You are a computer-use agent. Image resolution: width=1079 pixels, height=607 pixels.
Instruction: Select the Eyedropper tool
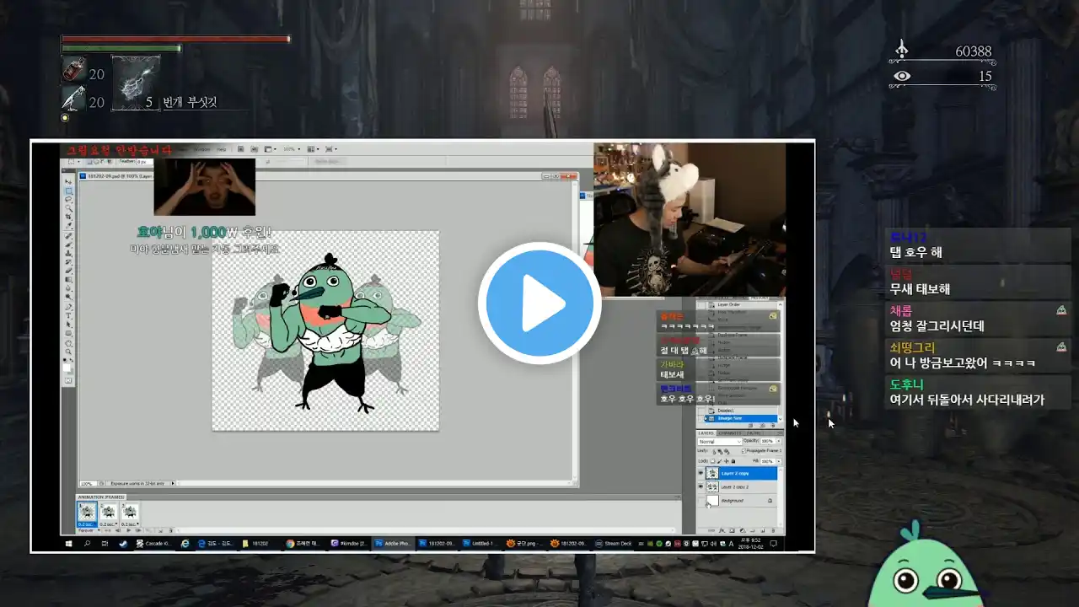[x=69, y=225]
